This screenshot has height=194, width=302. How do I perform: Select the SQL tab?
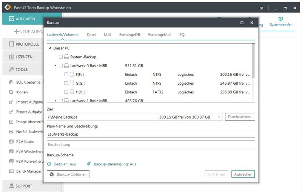(183, 35)
